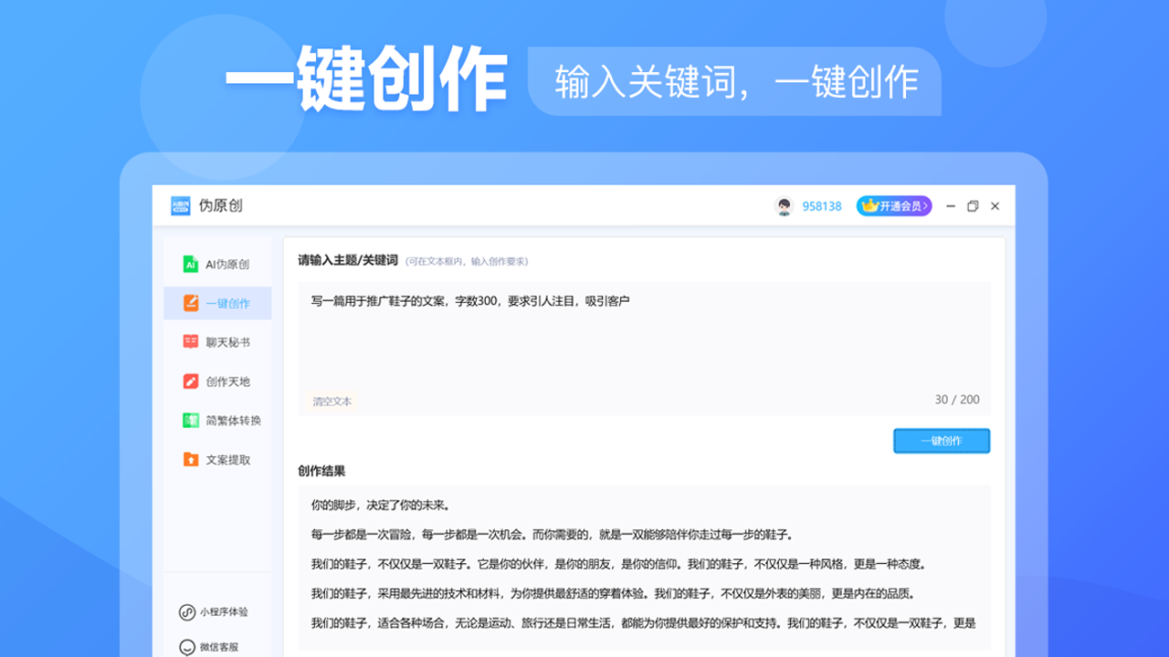Image resolution: width=1169 pixels, height=657 pixels.
Task: Select the 简繁体转换 green icon
Action: point(190,421)
